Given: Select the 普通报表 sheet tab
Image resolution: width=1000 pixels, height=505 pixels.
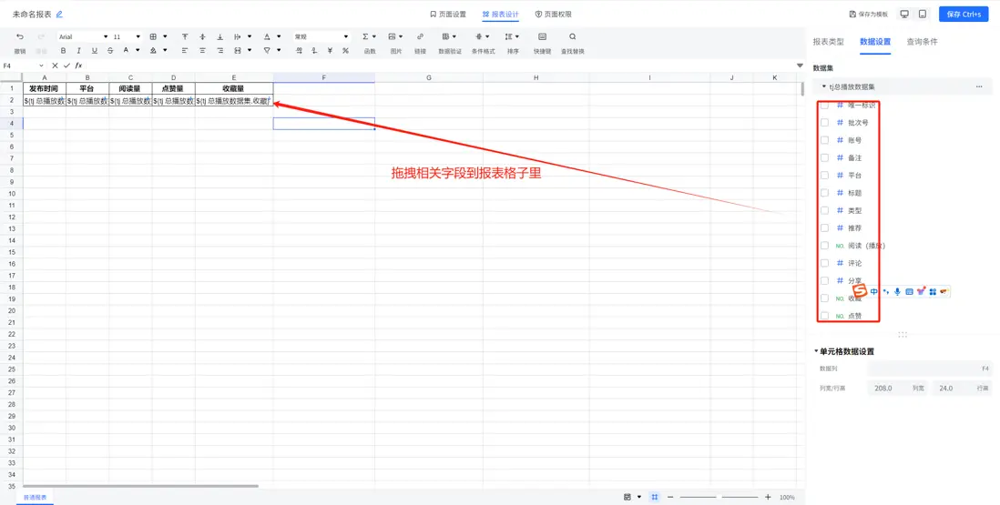Looking at the screenshot, I should coord(36,498).
